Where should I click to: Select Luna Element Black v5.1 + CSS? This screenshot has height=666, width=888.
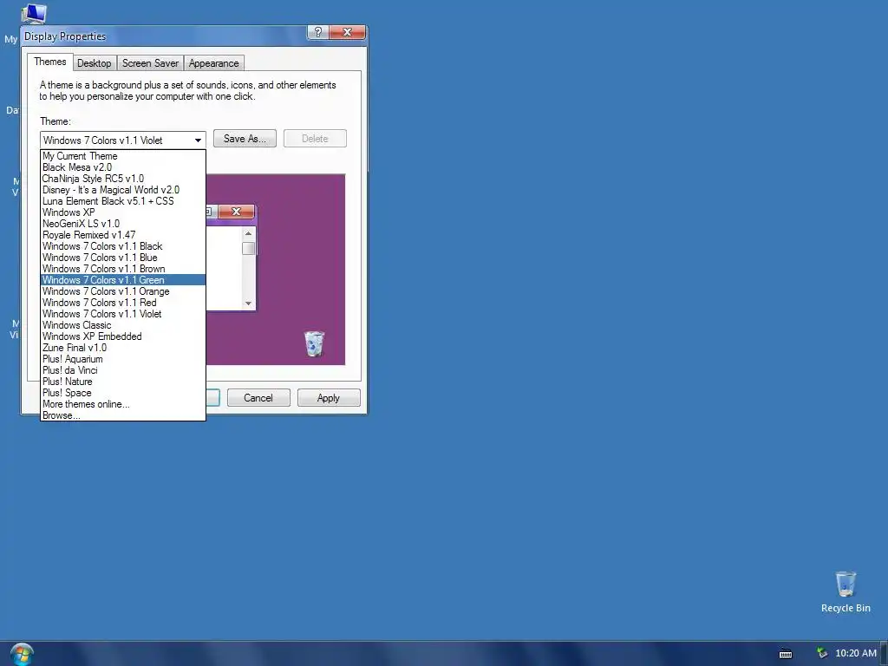[123, 201]
